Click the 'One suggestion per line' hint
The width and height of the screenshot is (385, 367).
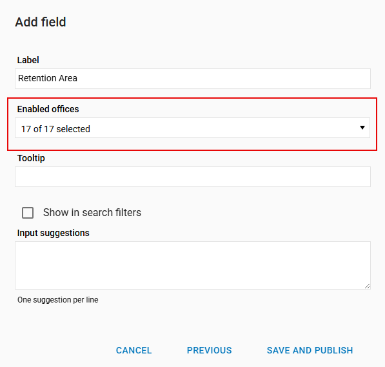coord(57,300)
